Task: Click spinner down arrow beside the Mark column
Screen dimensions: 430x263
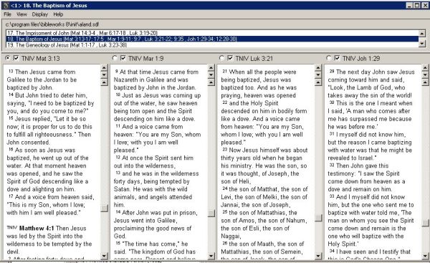Action: (x=211, y=75)
